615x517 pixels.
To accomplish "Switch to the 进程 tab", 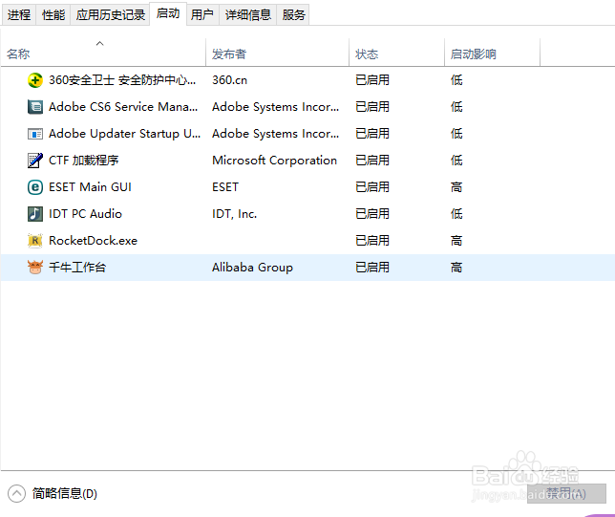I will [18, 15].
